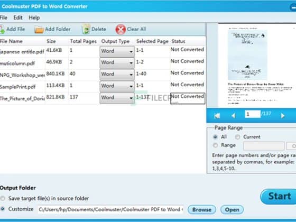Image resolution: width=296 pixels, height=222 pixels.
Task: Select the The_Picture_of_Dorian file row
Action: (103, 98)
